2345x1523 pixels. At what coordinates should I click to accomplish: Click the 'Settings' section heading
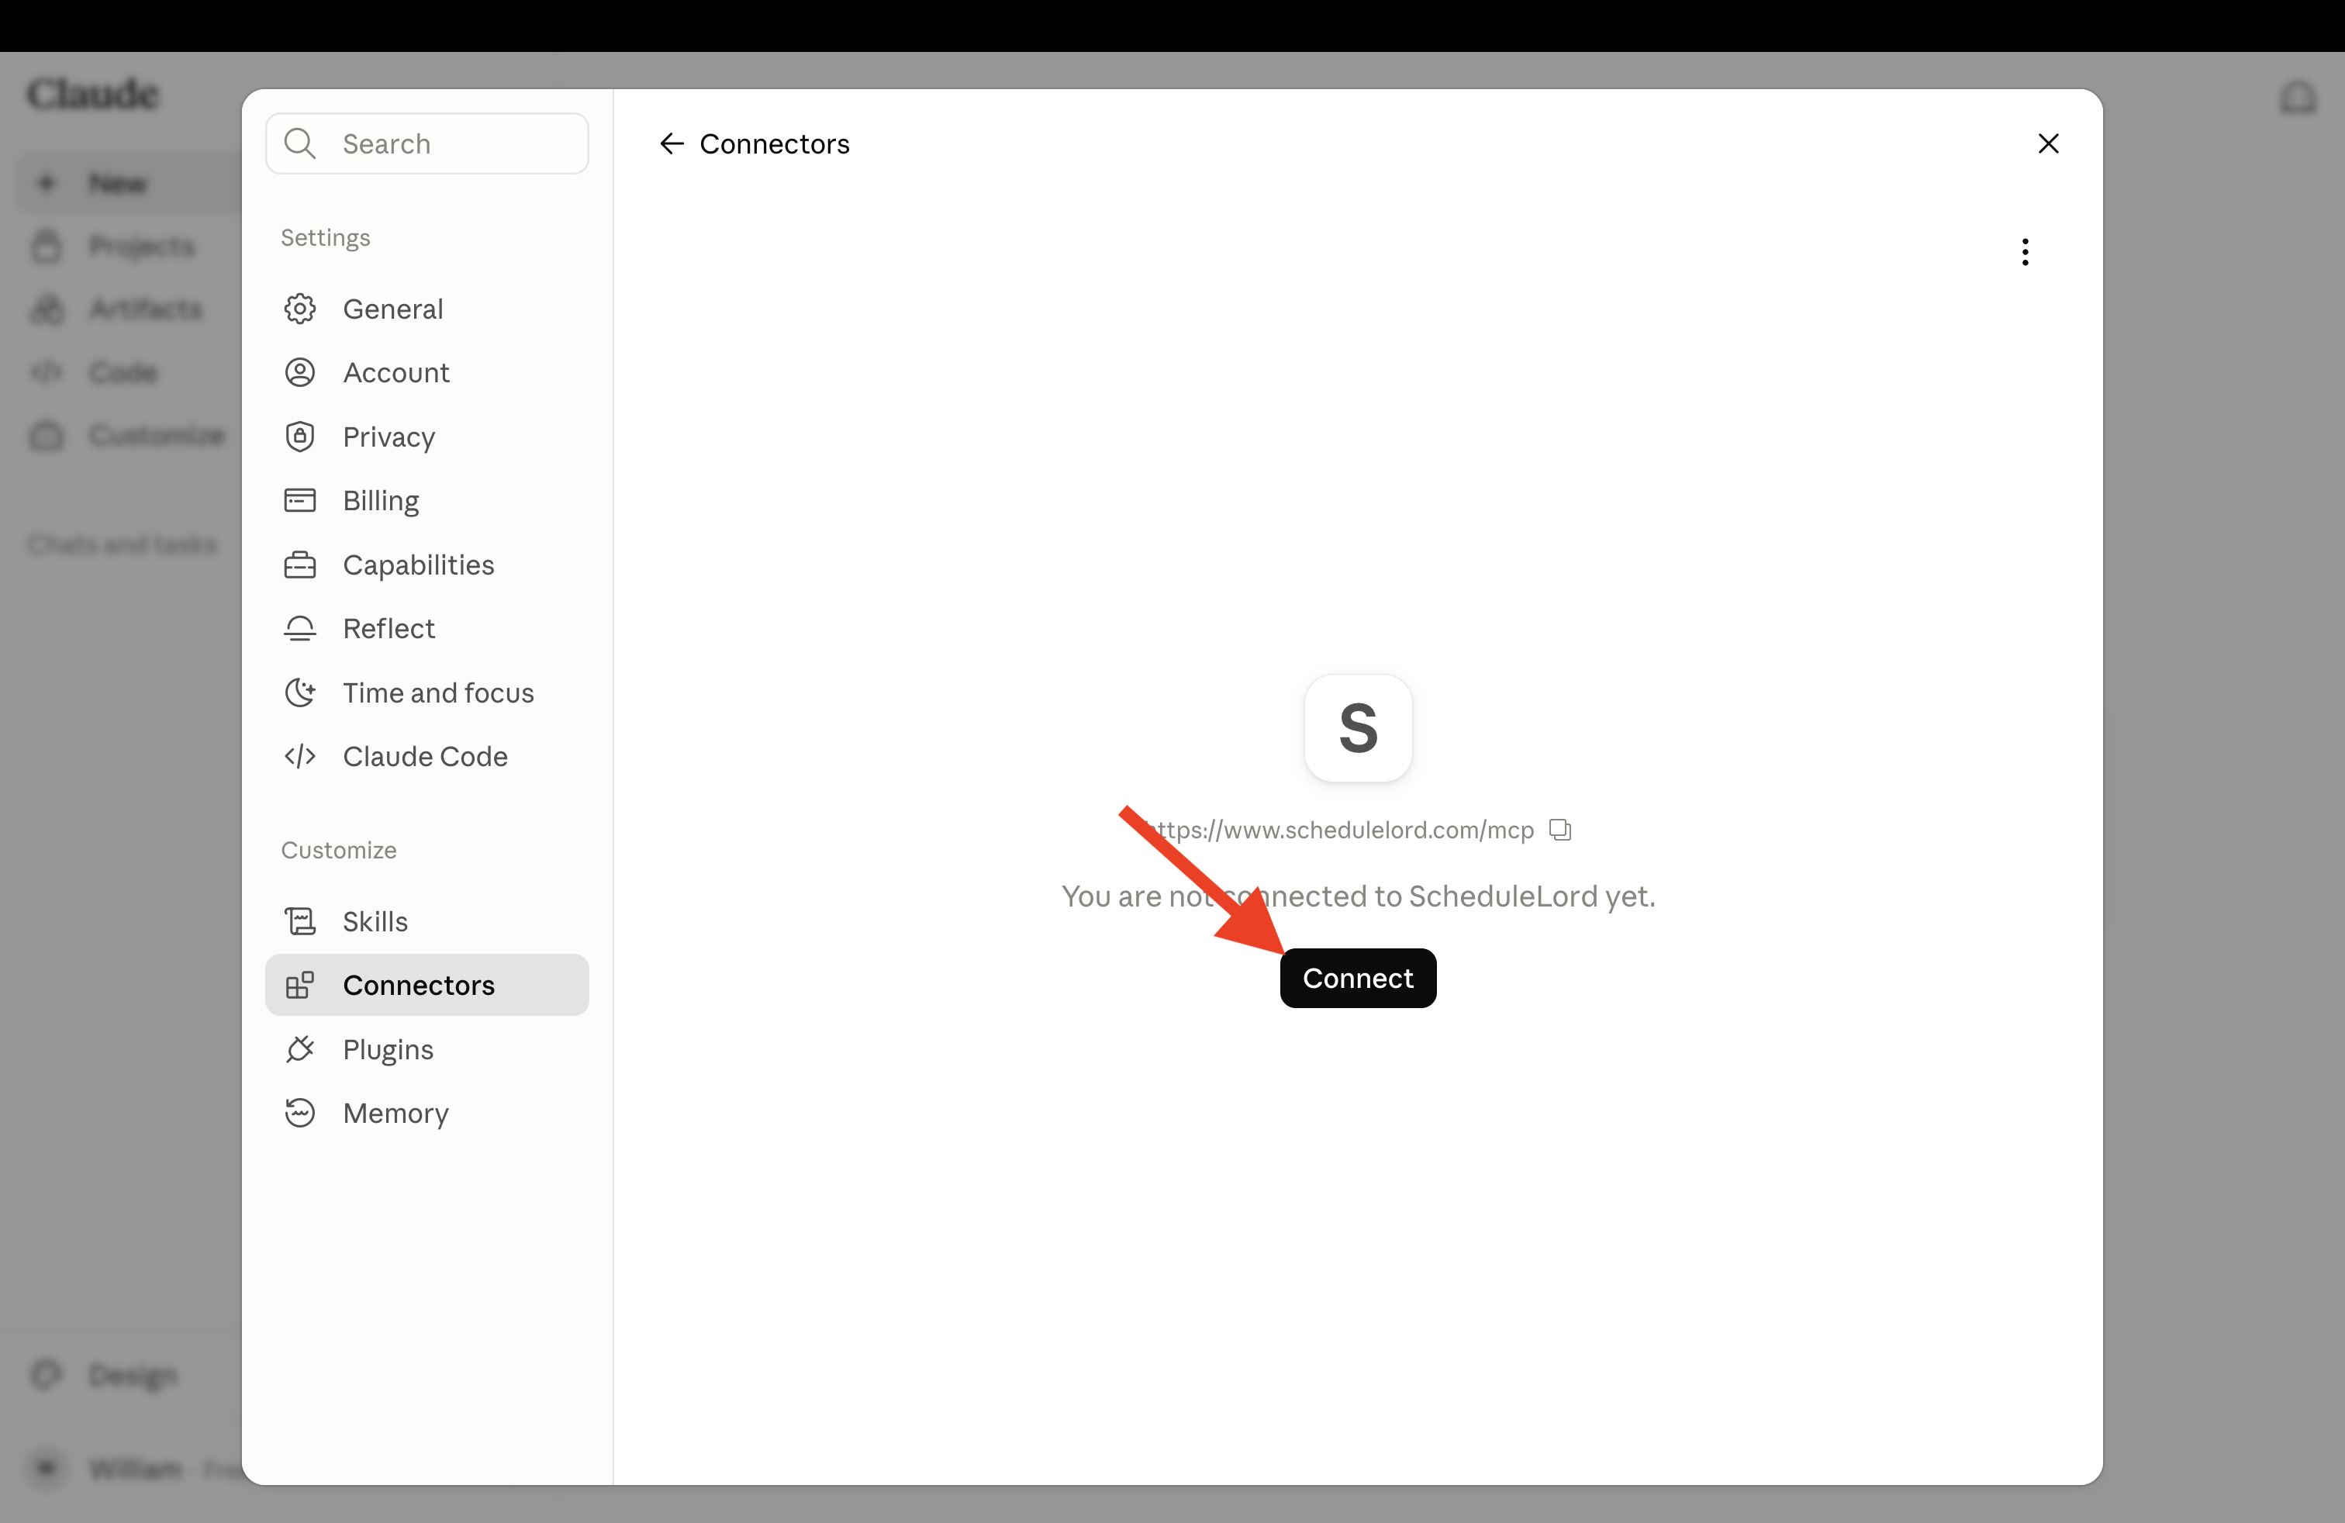(x=325, y=237)
